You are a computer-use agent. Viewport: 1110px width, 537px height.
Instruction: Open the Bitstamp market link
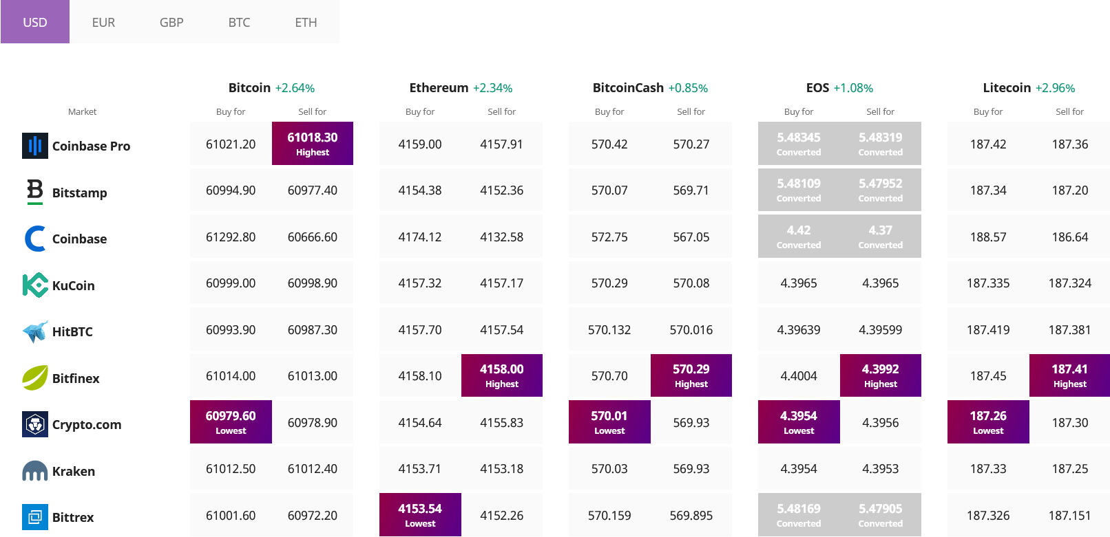click(x=80, y=193)
